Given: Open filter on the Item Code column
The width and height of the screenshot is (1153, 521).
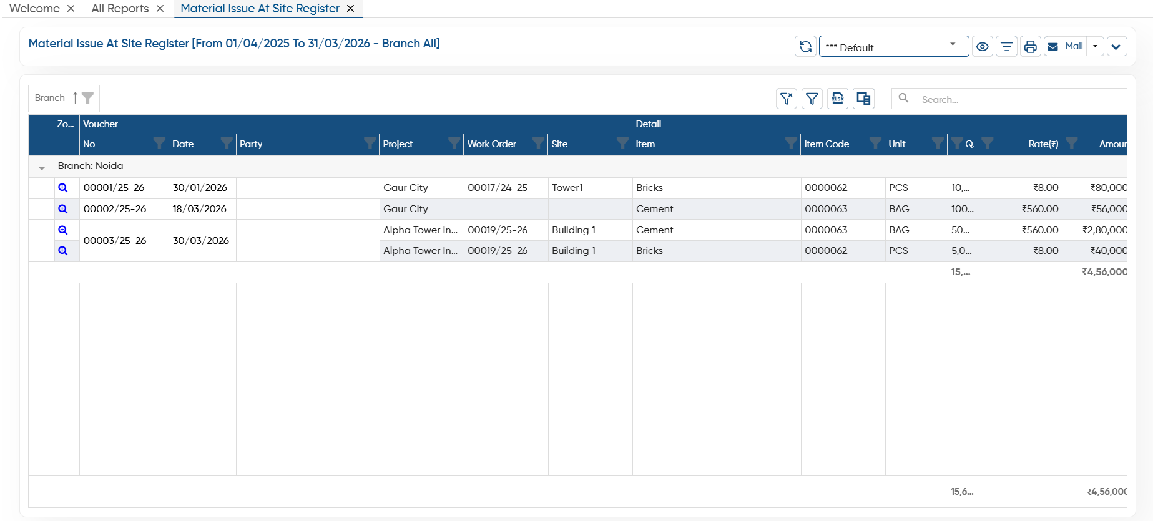Looking at the screenshot, I should 876,144.
